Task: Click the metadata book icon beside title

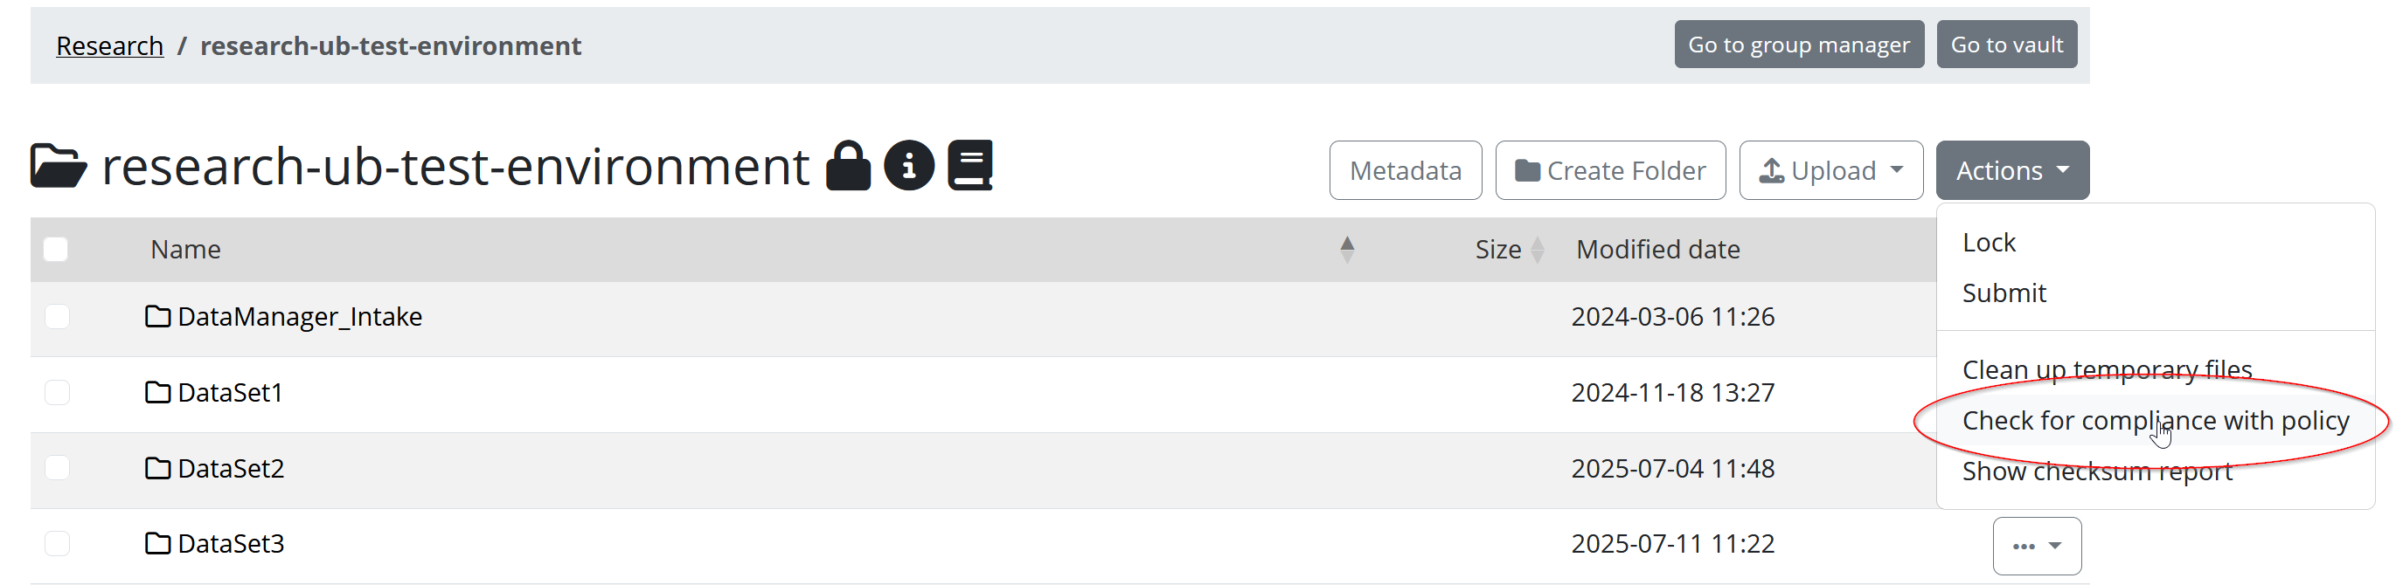Action: (x=970, y=167)
